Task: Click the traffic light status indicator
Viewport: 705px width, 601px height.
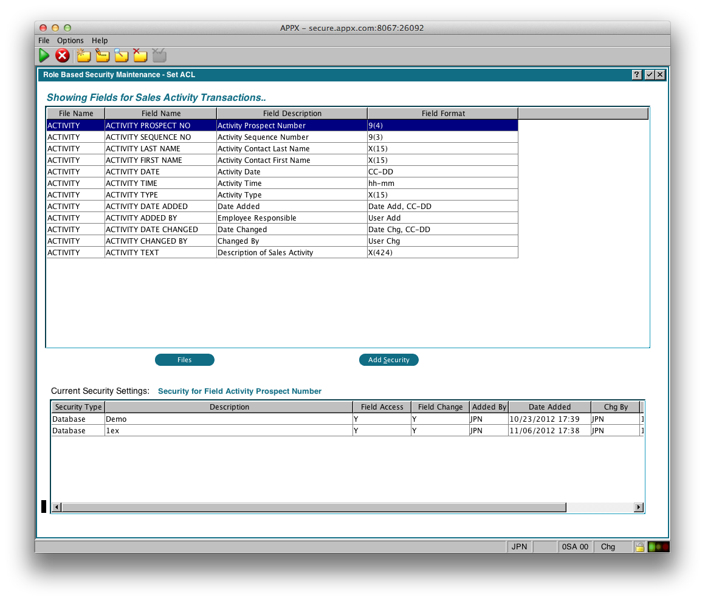Action: tap(658, 547)
